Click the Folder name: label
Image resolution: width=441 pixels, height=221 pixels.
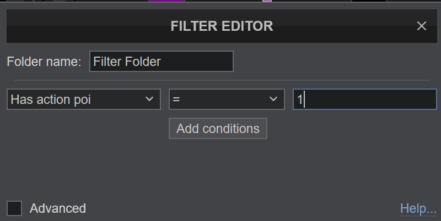[x=44, y=62]
